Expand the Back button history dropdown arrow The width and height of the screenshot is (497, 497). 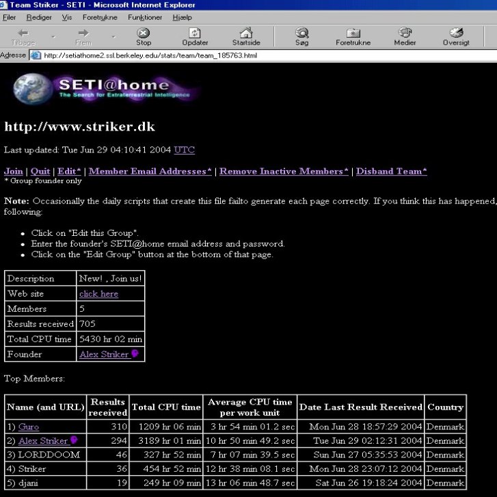(x=53, y=36)
